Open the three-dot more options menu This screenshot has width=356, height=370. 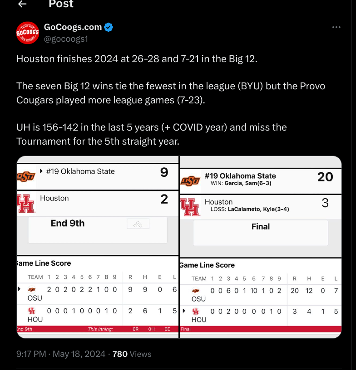tap(336, 27)
